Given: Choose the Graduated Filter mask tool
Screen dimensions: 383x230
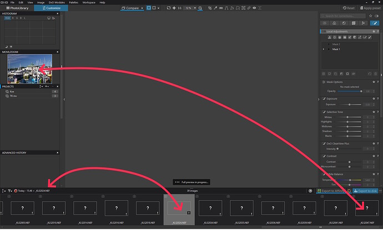Looking at the screenshot, I should [x=345, y=37].
